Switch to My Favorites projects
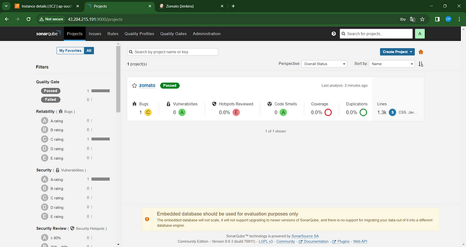466x247 pixels. (x=70, y=51)
